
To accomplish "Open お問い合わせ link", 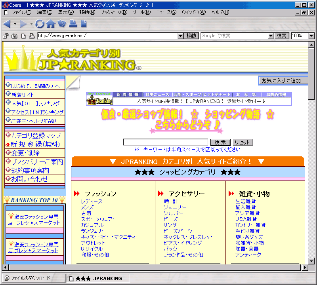I will tap(29, 179).
